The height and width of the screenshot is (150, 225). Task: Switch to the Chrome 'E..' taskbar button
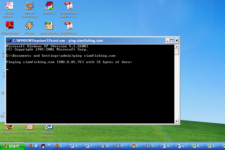tap(136, 146)
